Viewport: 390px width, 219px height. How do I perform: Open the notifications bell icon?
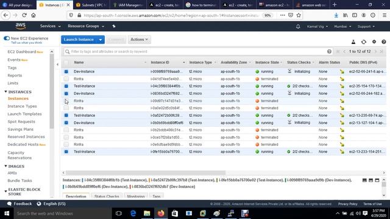[298, 26]
